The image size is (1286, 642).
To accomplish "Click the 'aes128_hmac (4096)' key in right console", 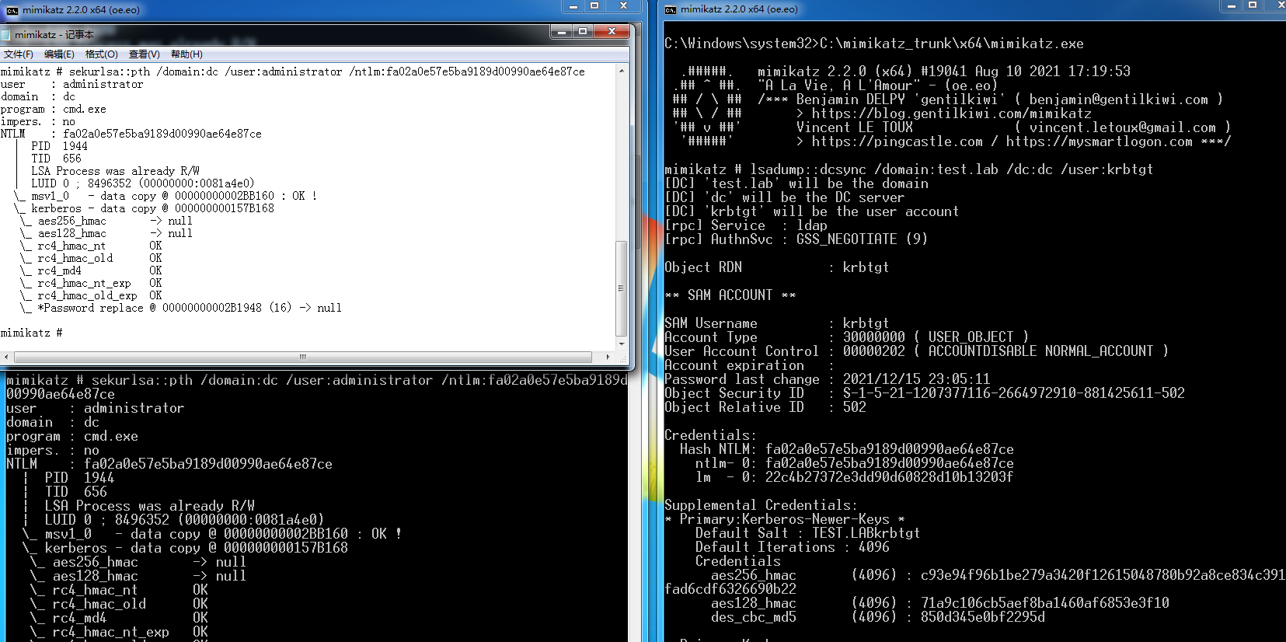I will click(939, 603).
